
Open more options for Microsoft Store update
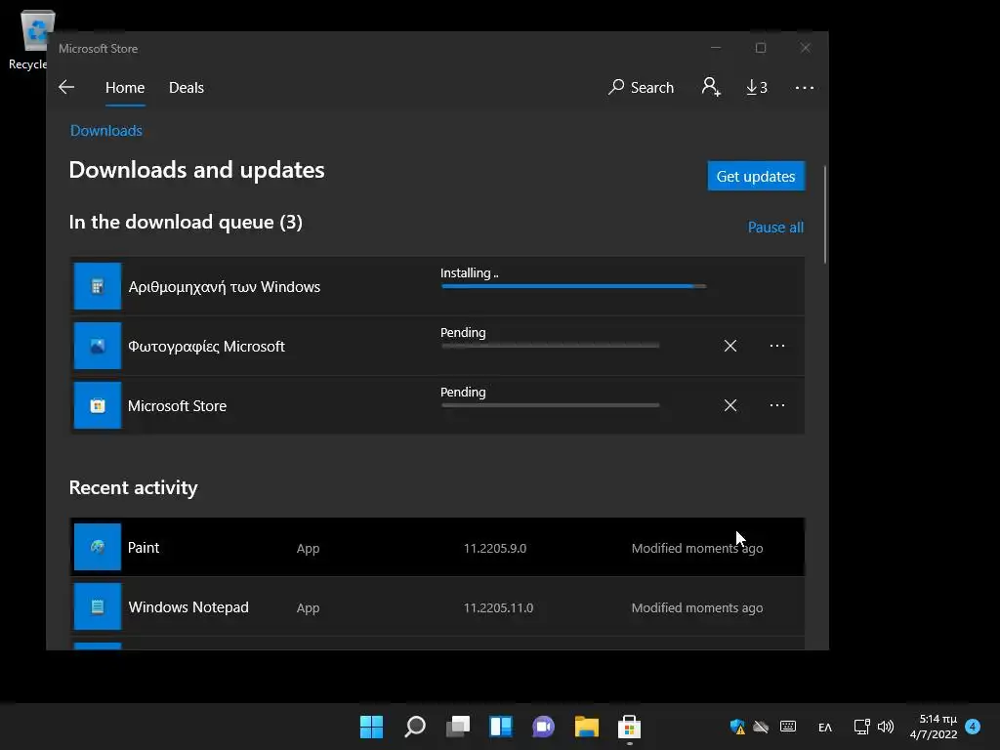click(x=776, y=405)
